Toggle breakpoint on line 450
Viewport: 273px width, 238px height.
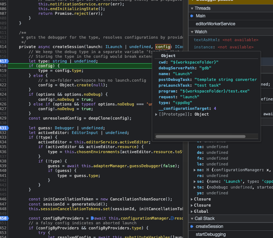tap(4, 218)
